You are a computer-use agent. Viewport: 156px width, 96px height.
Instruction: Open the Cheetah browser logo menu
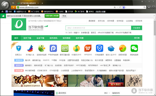pyautogui.click(x=5, y=5)
